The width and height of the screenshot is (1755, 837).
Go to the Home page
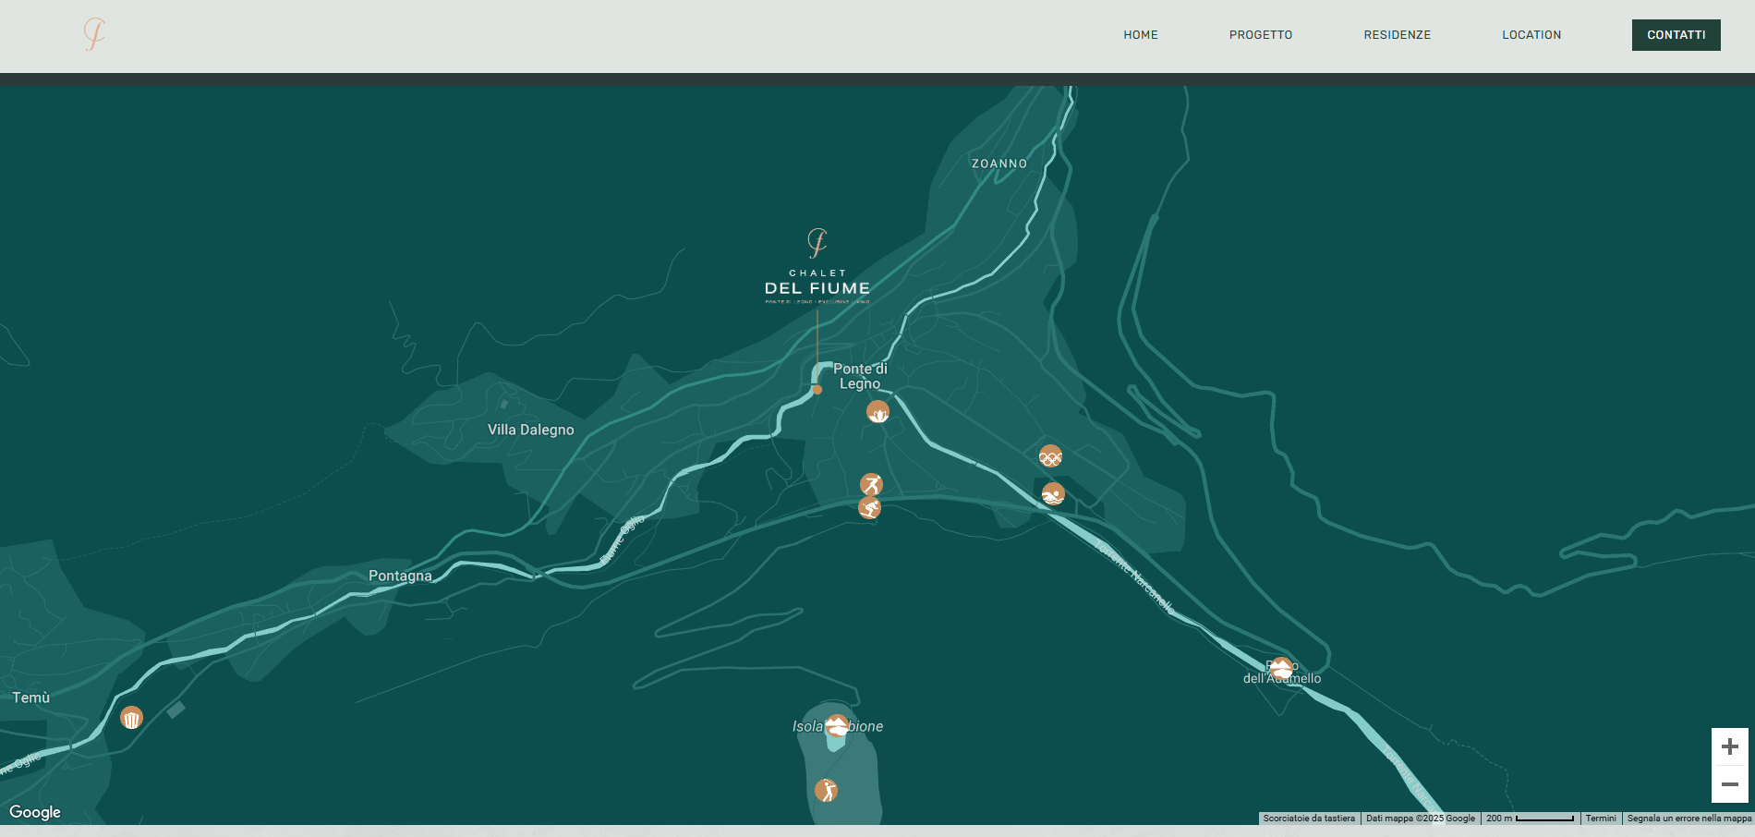click(1141, 35)
